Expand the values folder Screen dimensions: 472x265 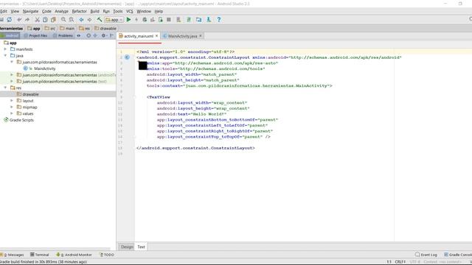click(12, 113)
